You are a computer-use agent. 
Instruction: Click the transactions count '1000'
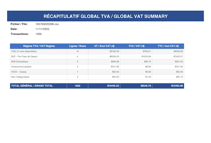point(38,34)
